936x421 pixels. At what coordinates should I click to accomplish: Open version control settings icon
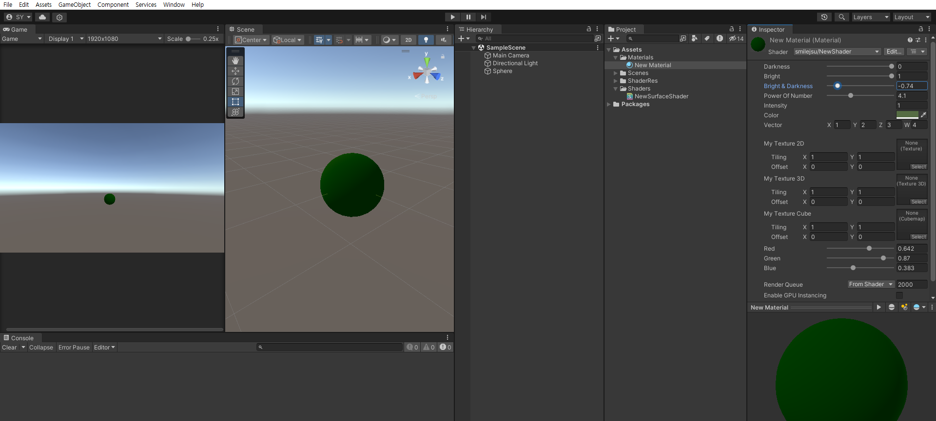(59, 17)
